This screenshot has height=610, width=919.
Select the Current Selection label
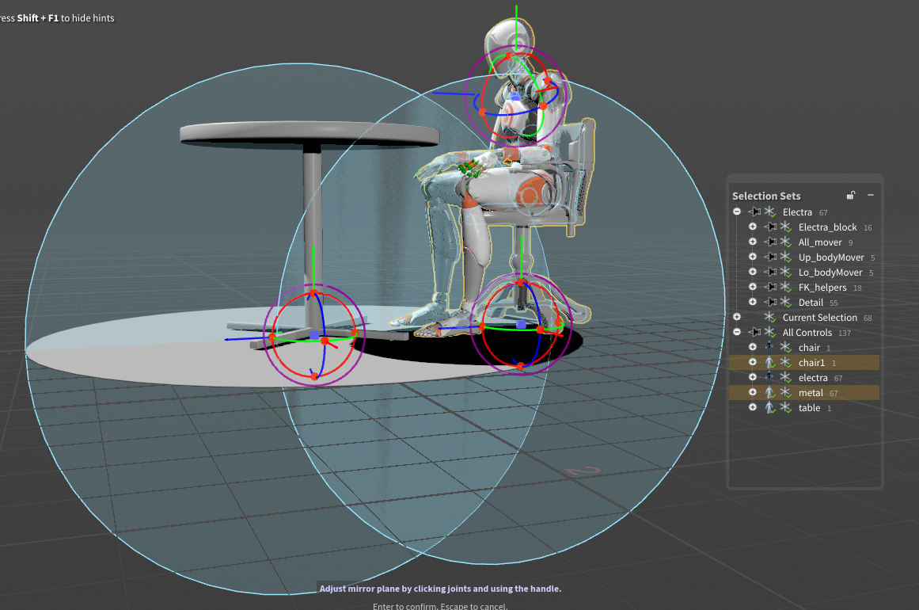point(820,318)
